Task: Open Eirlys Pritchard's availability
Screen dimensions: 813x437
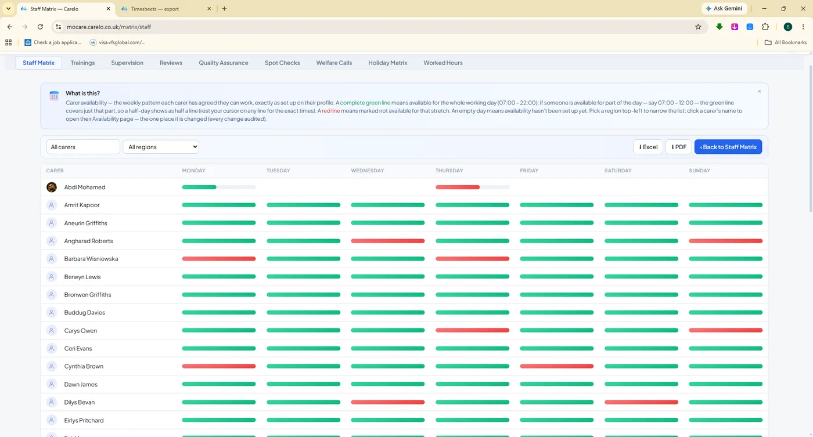Action: tap(84, 421)
